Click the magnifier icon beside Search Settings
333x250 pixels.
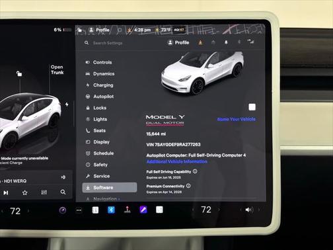coord(87,43)
